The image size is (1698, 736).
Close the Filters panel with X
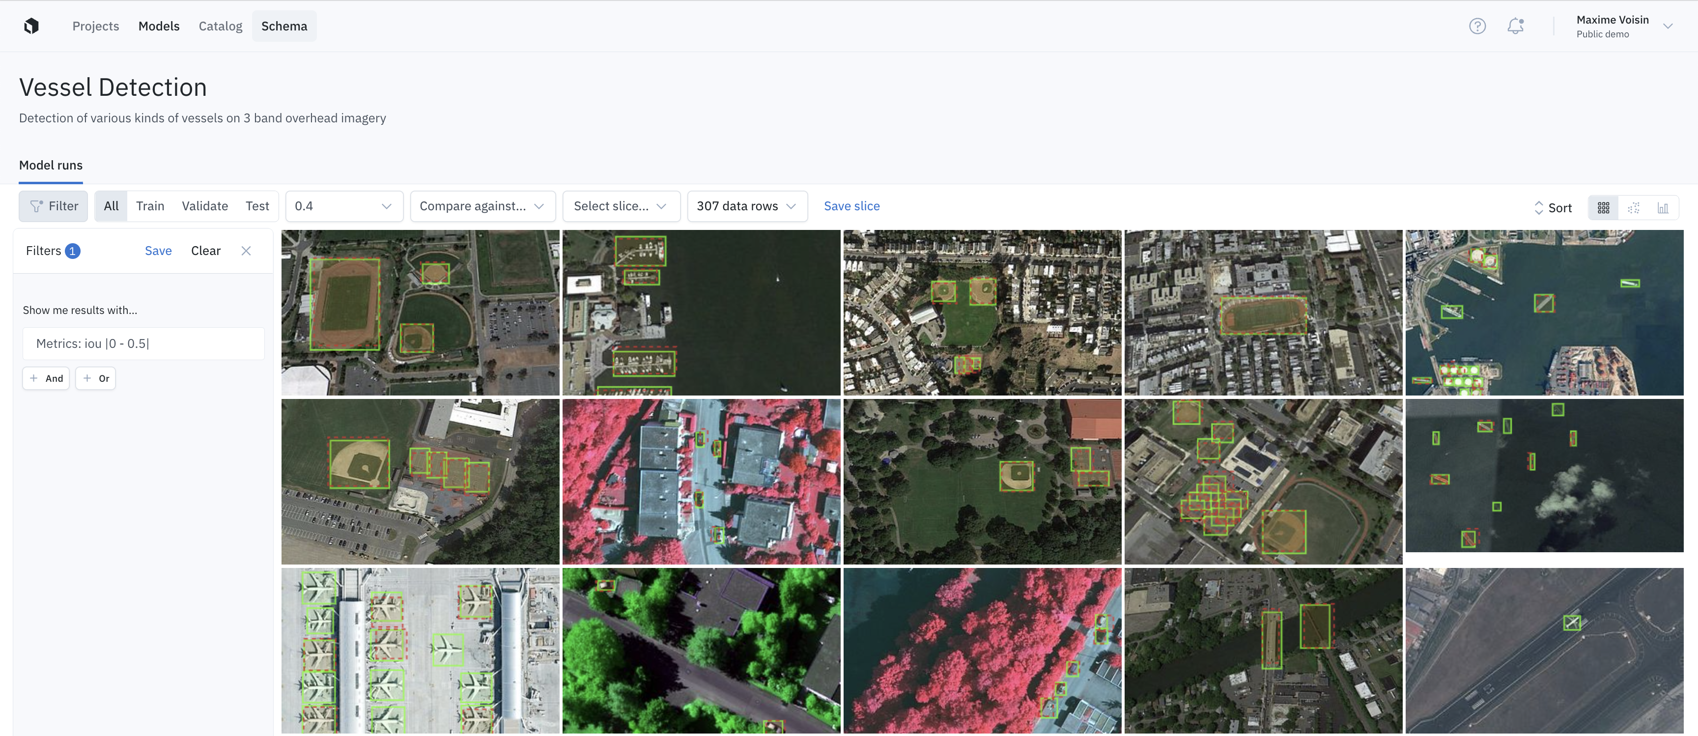pyautogui.click(x=246, y=251)
